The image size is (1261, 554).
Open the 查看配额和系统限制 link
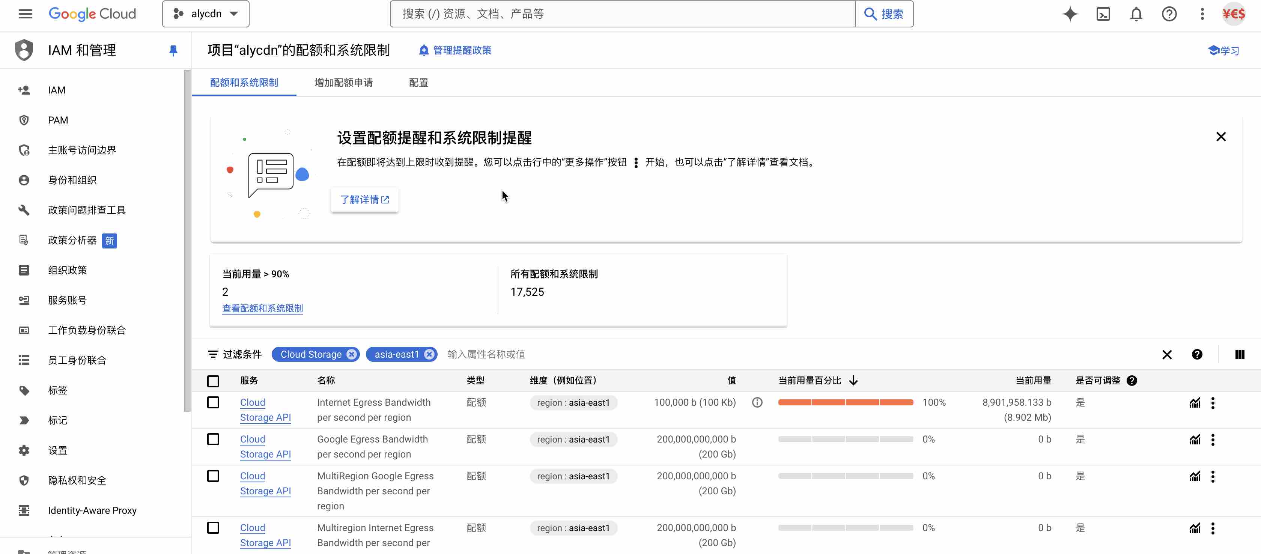point(262,308)
